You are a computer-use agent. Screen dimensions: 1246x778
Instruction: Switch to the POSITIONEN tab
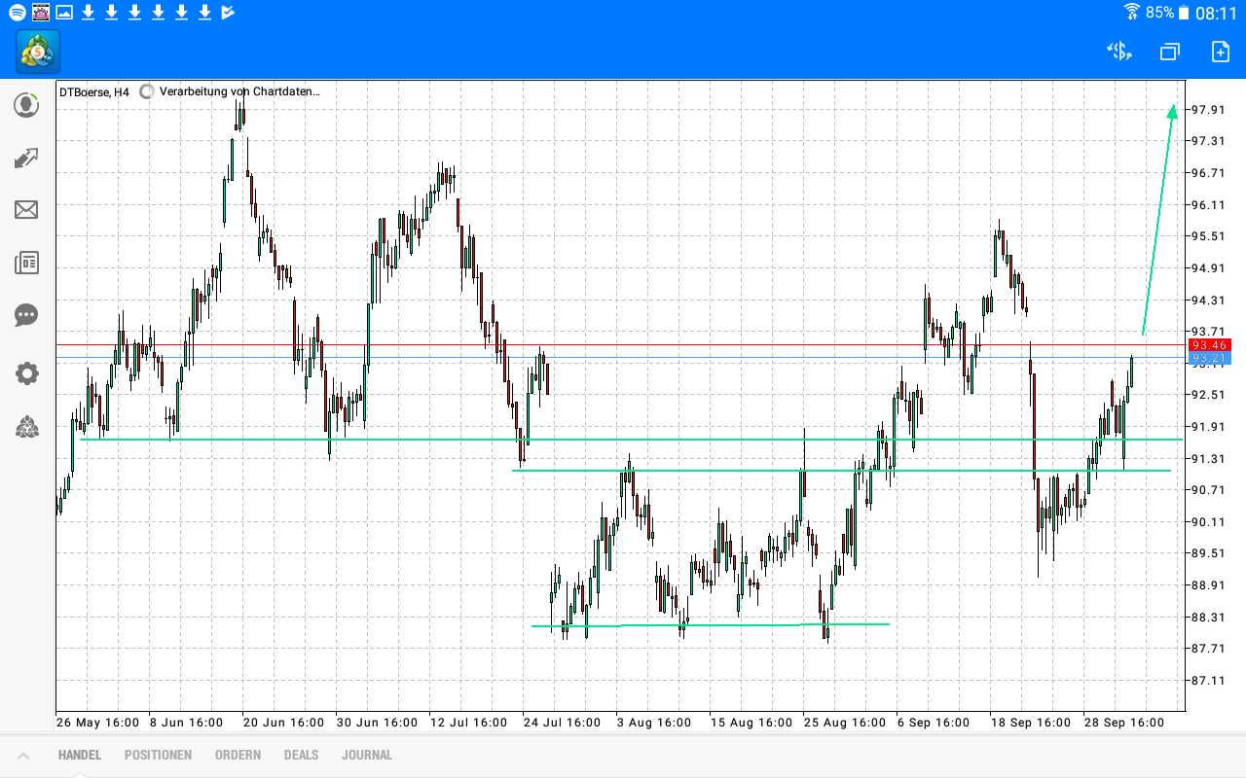point(158,754)
